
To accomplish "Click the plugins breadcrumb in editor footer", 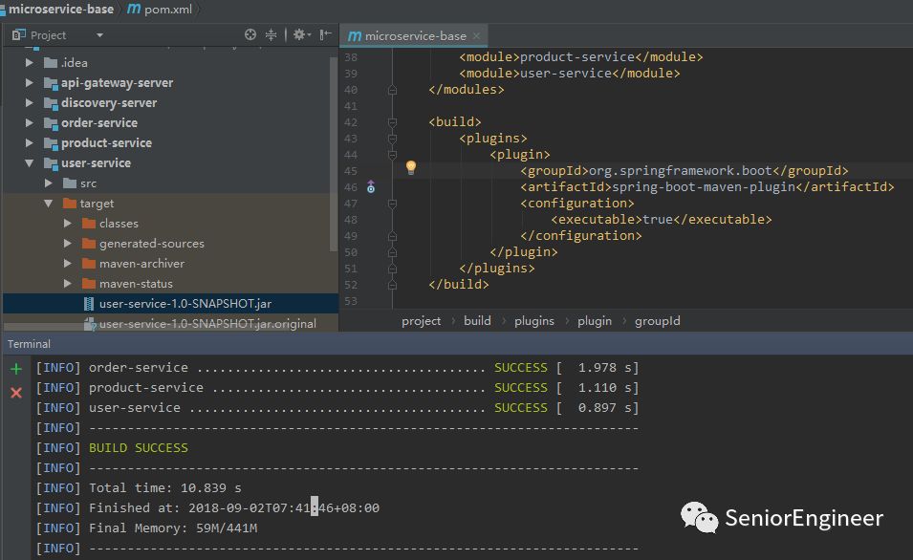I will click(533, 321).
